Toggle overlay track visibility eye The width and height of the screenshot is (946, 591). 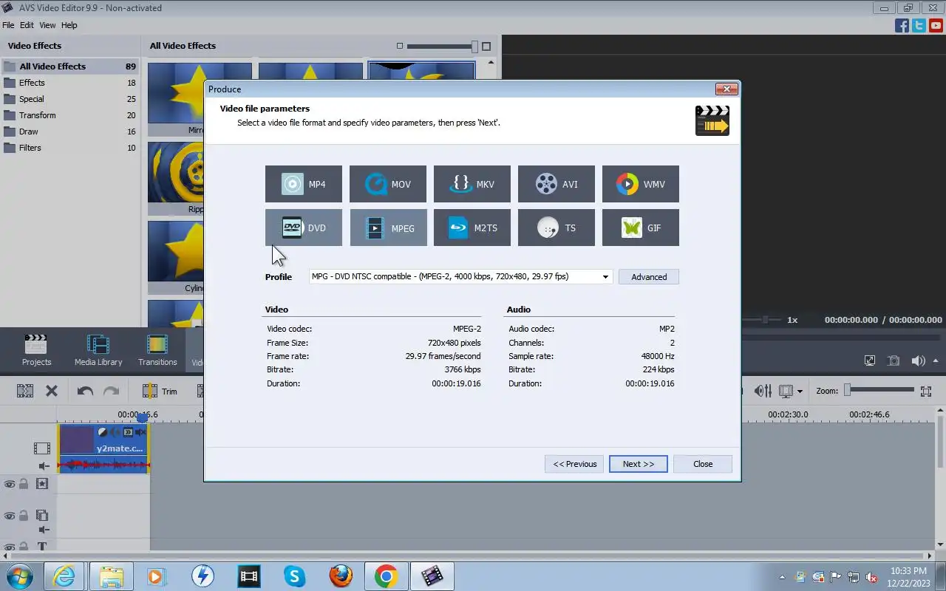pos(10,516)
